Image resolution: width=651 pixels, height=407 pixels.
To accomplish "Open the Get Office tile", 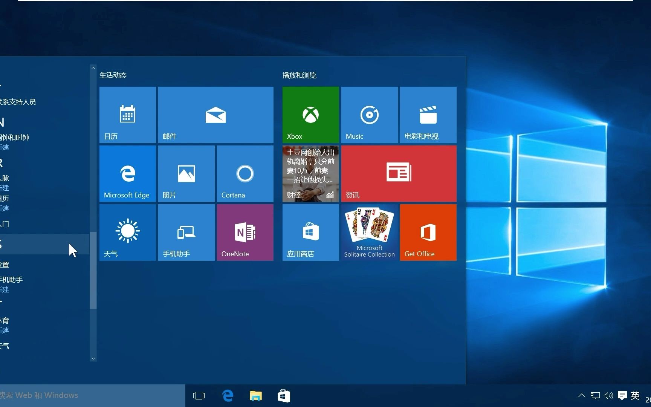I will pyautogui.click(x=428, y=232).
